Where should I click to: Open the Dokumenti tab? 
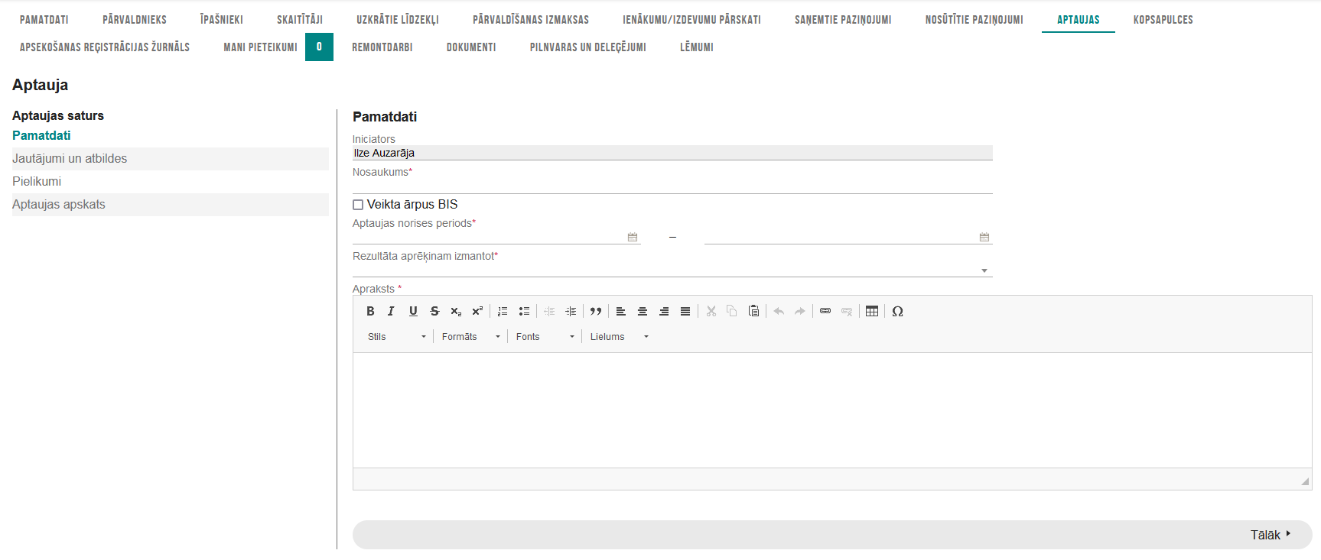tap(471, 47)
